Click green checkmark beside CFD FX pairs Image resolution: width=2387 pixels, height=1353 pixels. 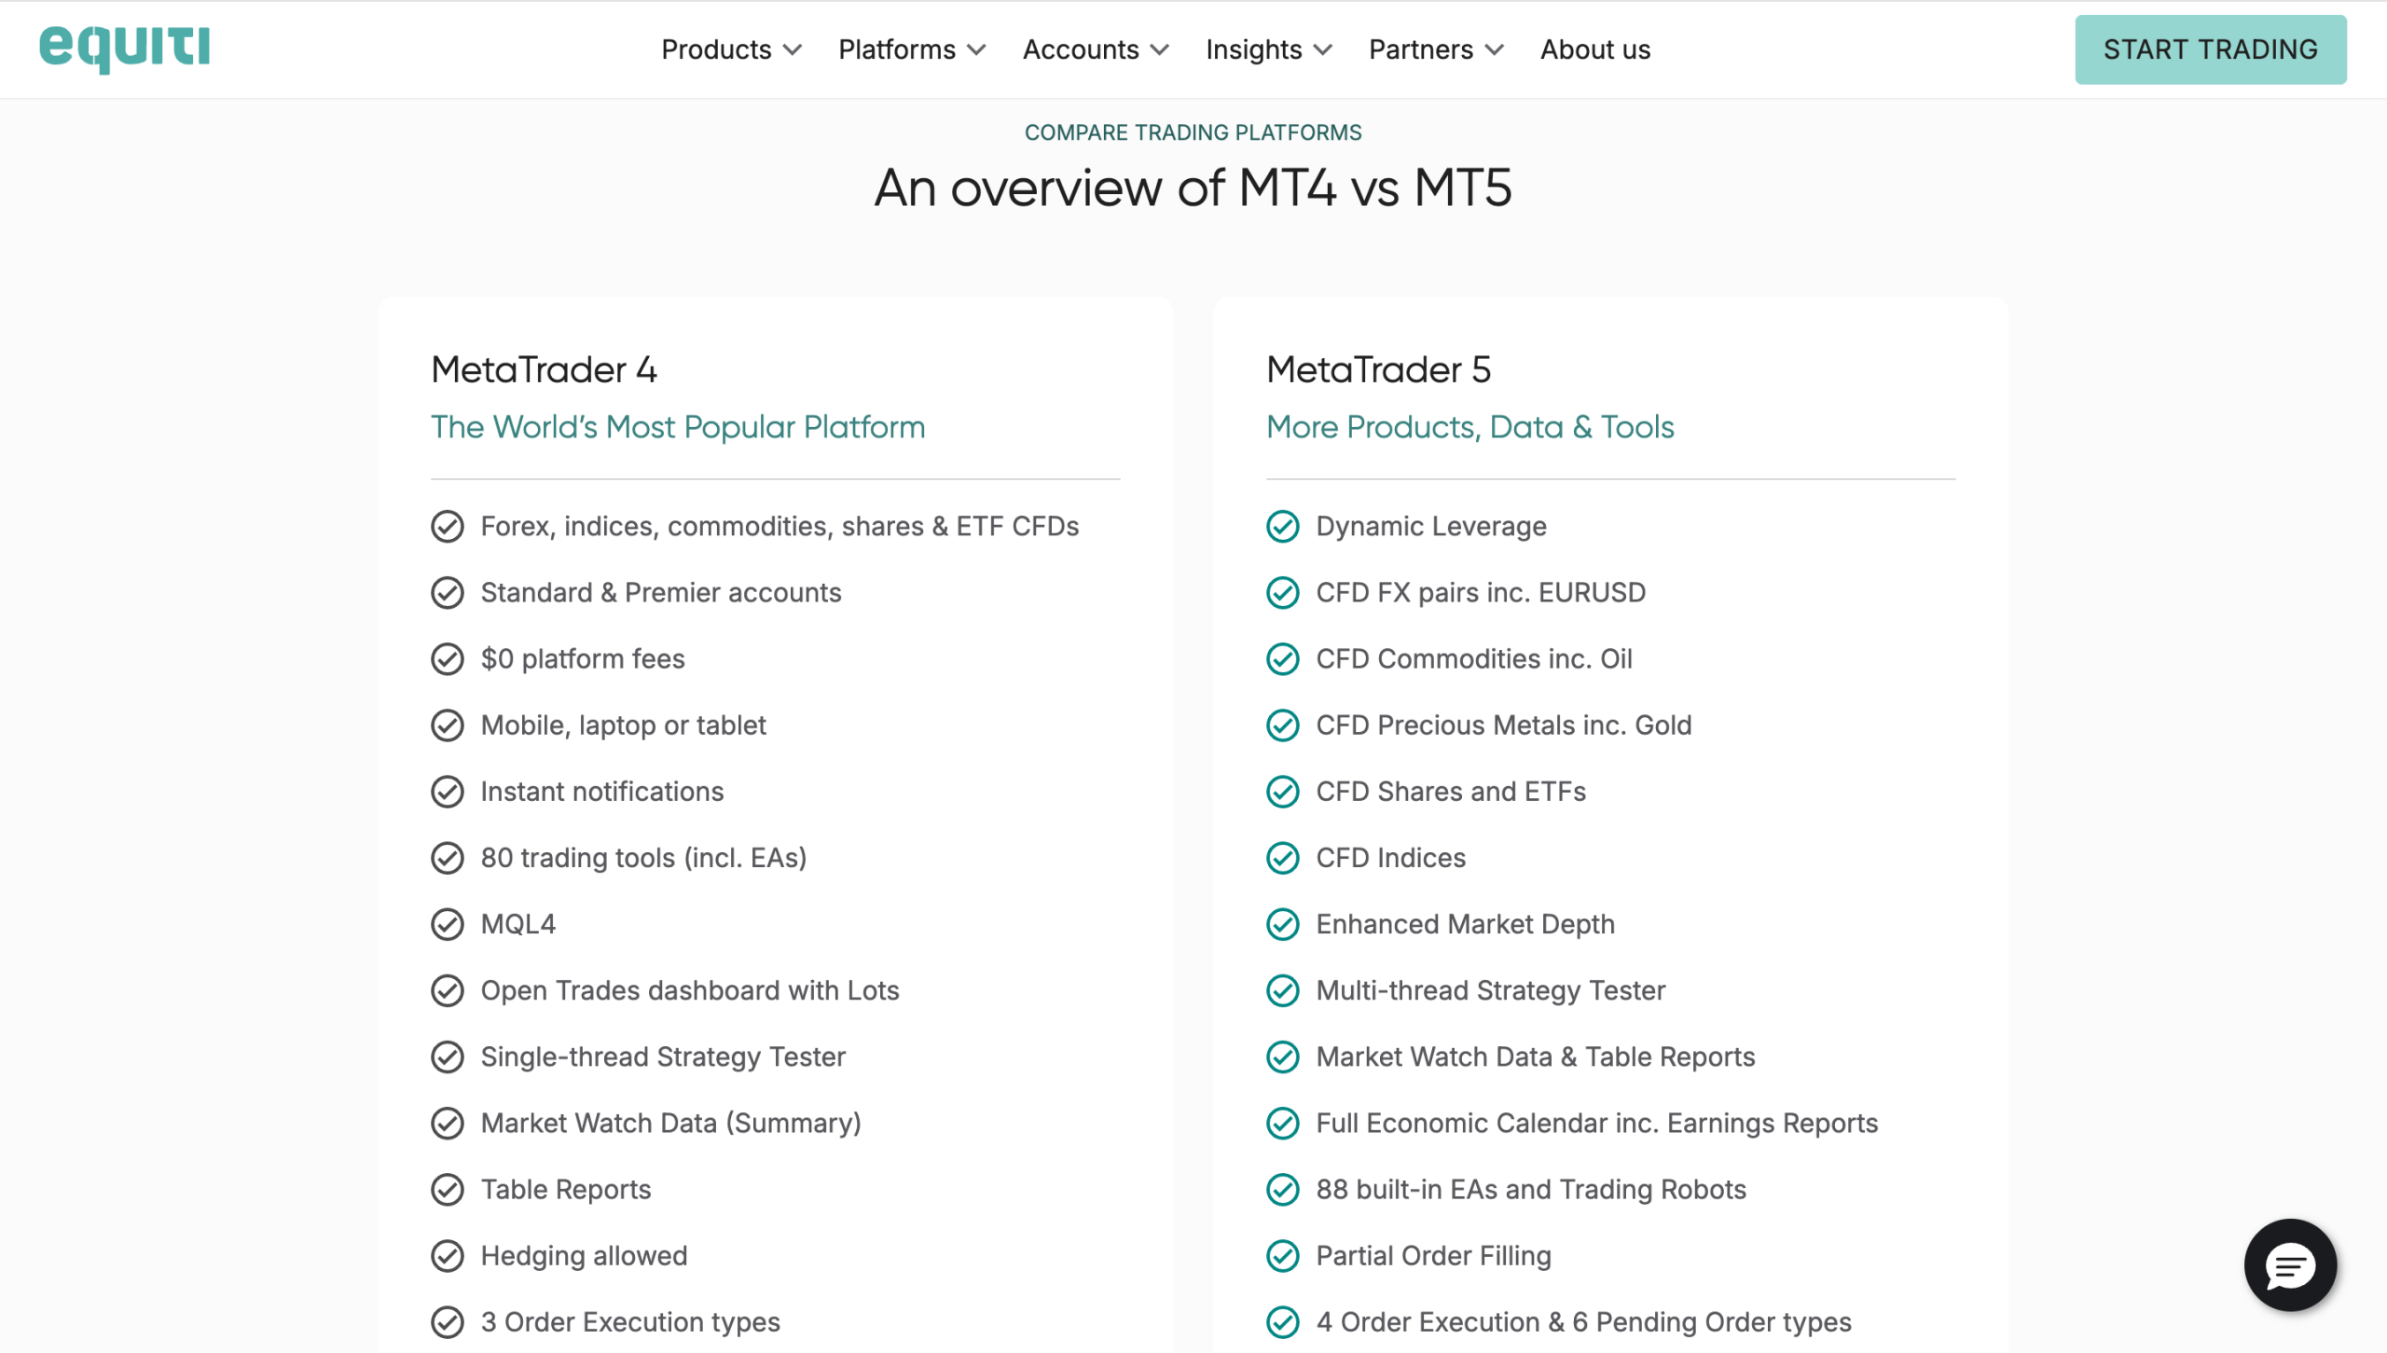tap(1283, 593)
